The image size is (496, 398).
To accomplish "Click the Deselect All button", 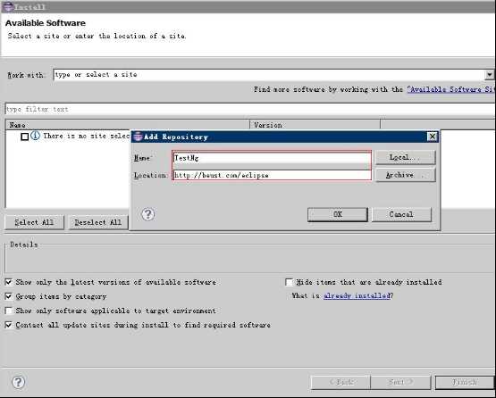I will click(98, 222).
